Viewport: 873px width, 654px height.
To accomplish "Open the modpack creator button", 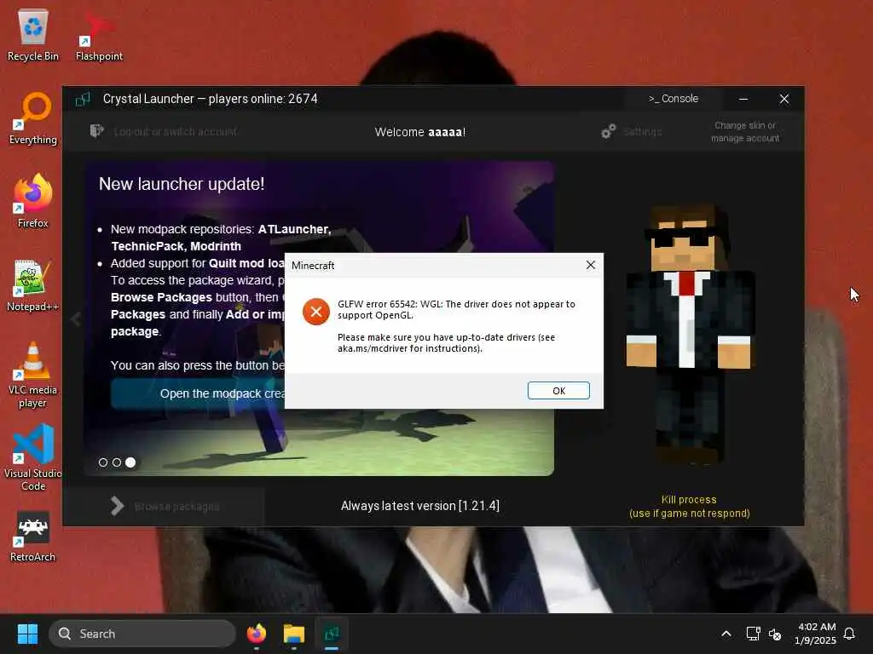I will 198,393.
